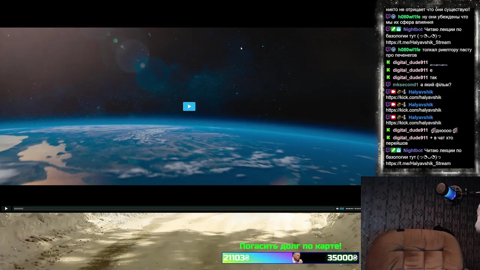Adjust the blue volume level bar

(x=342, y=208)
